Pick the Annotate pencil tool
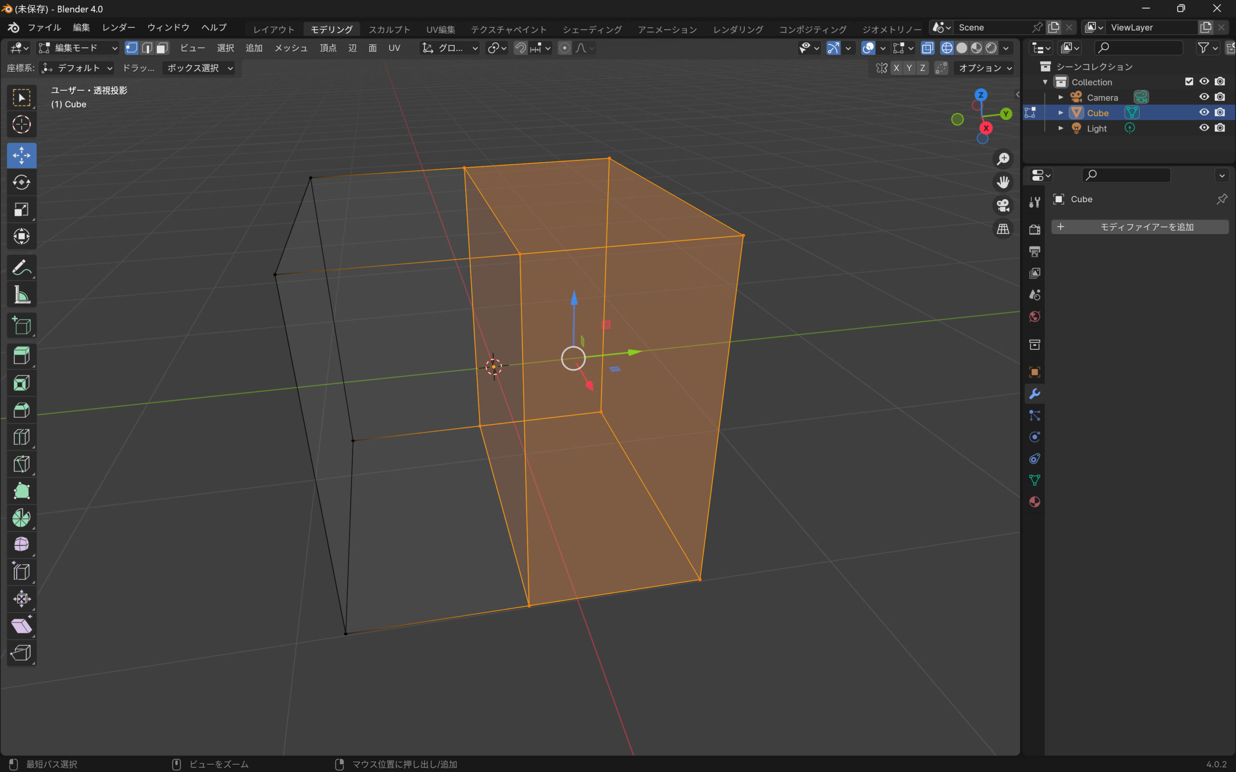Viewport: 1236px width, 772px height. (21, 267)
